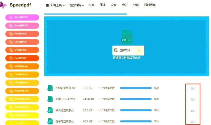Select the PPT转PDF converter

[x=22, y=34]
